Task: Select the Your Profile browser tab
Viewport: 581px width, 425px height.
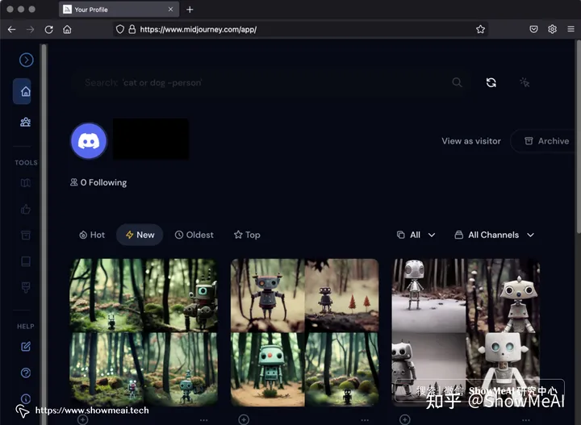Action: [x=119, y=9]
